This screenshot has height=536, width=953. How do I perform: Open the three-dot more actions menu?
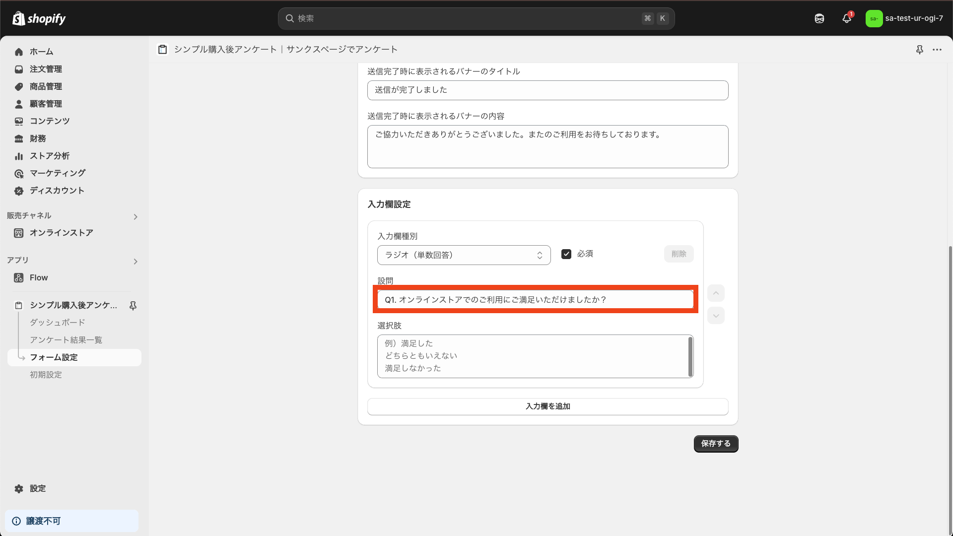click(x=937, y=50)
